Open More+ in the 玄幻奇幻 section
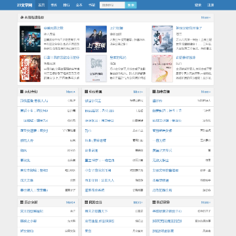The width and height of the screenshot is (236, 236). pos(71,92)
